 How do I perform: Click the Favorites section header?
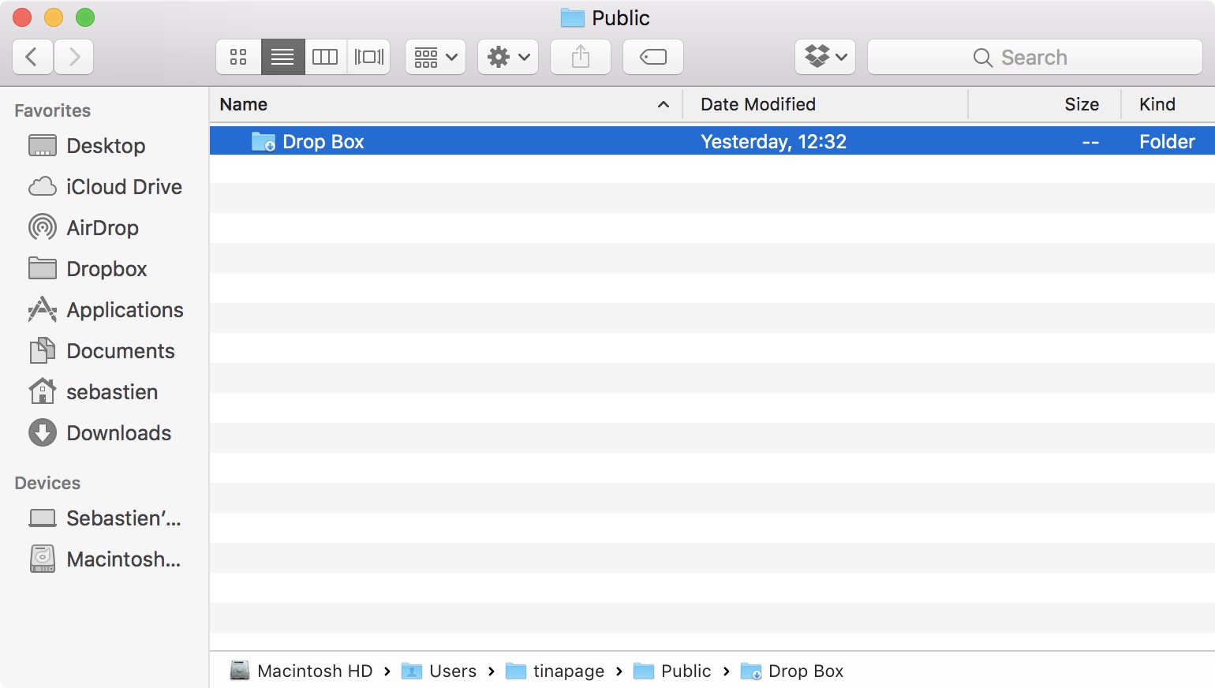pyautogui.click(x=53, y=110)
